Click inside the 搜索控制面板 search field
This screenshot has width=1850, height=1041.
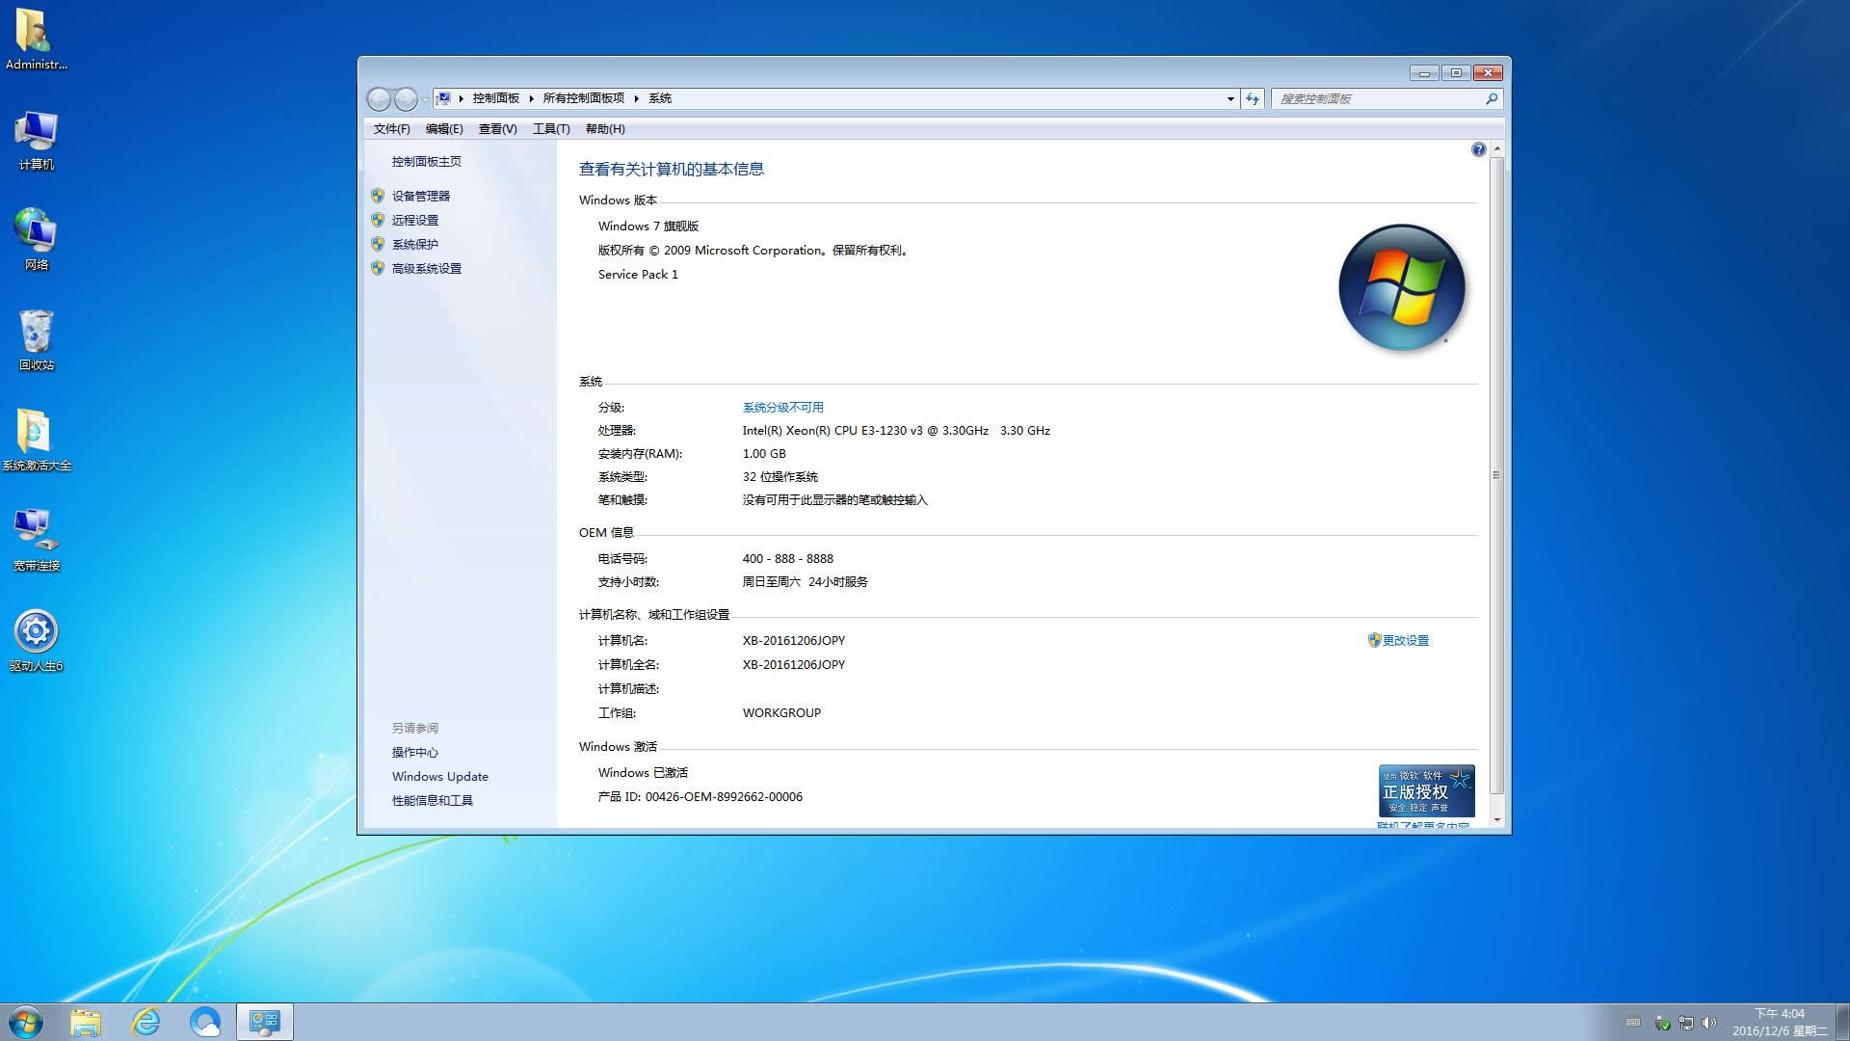1368,98
